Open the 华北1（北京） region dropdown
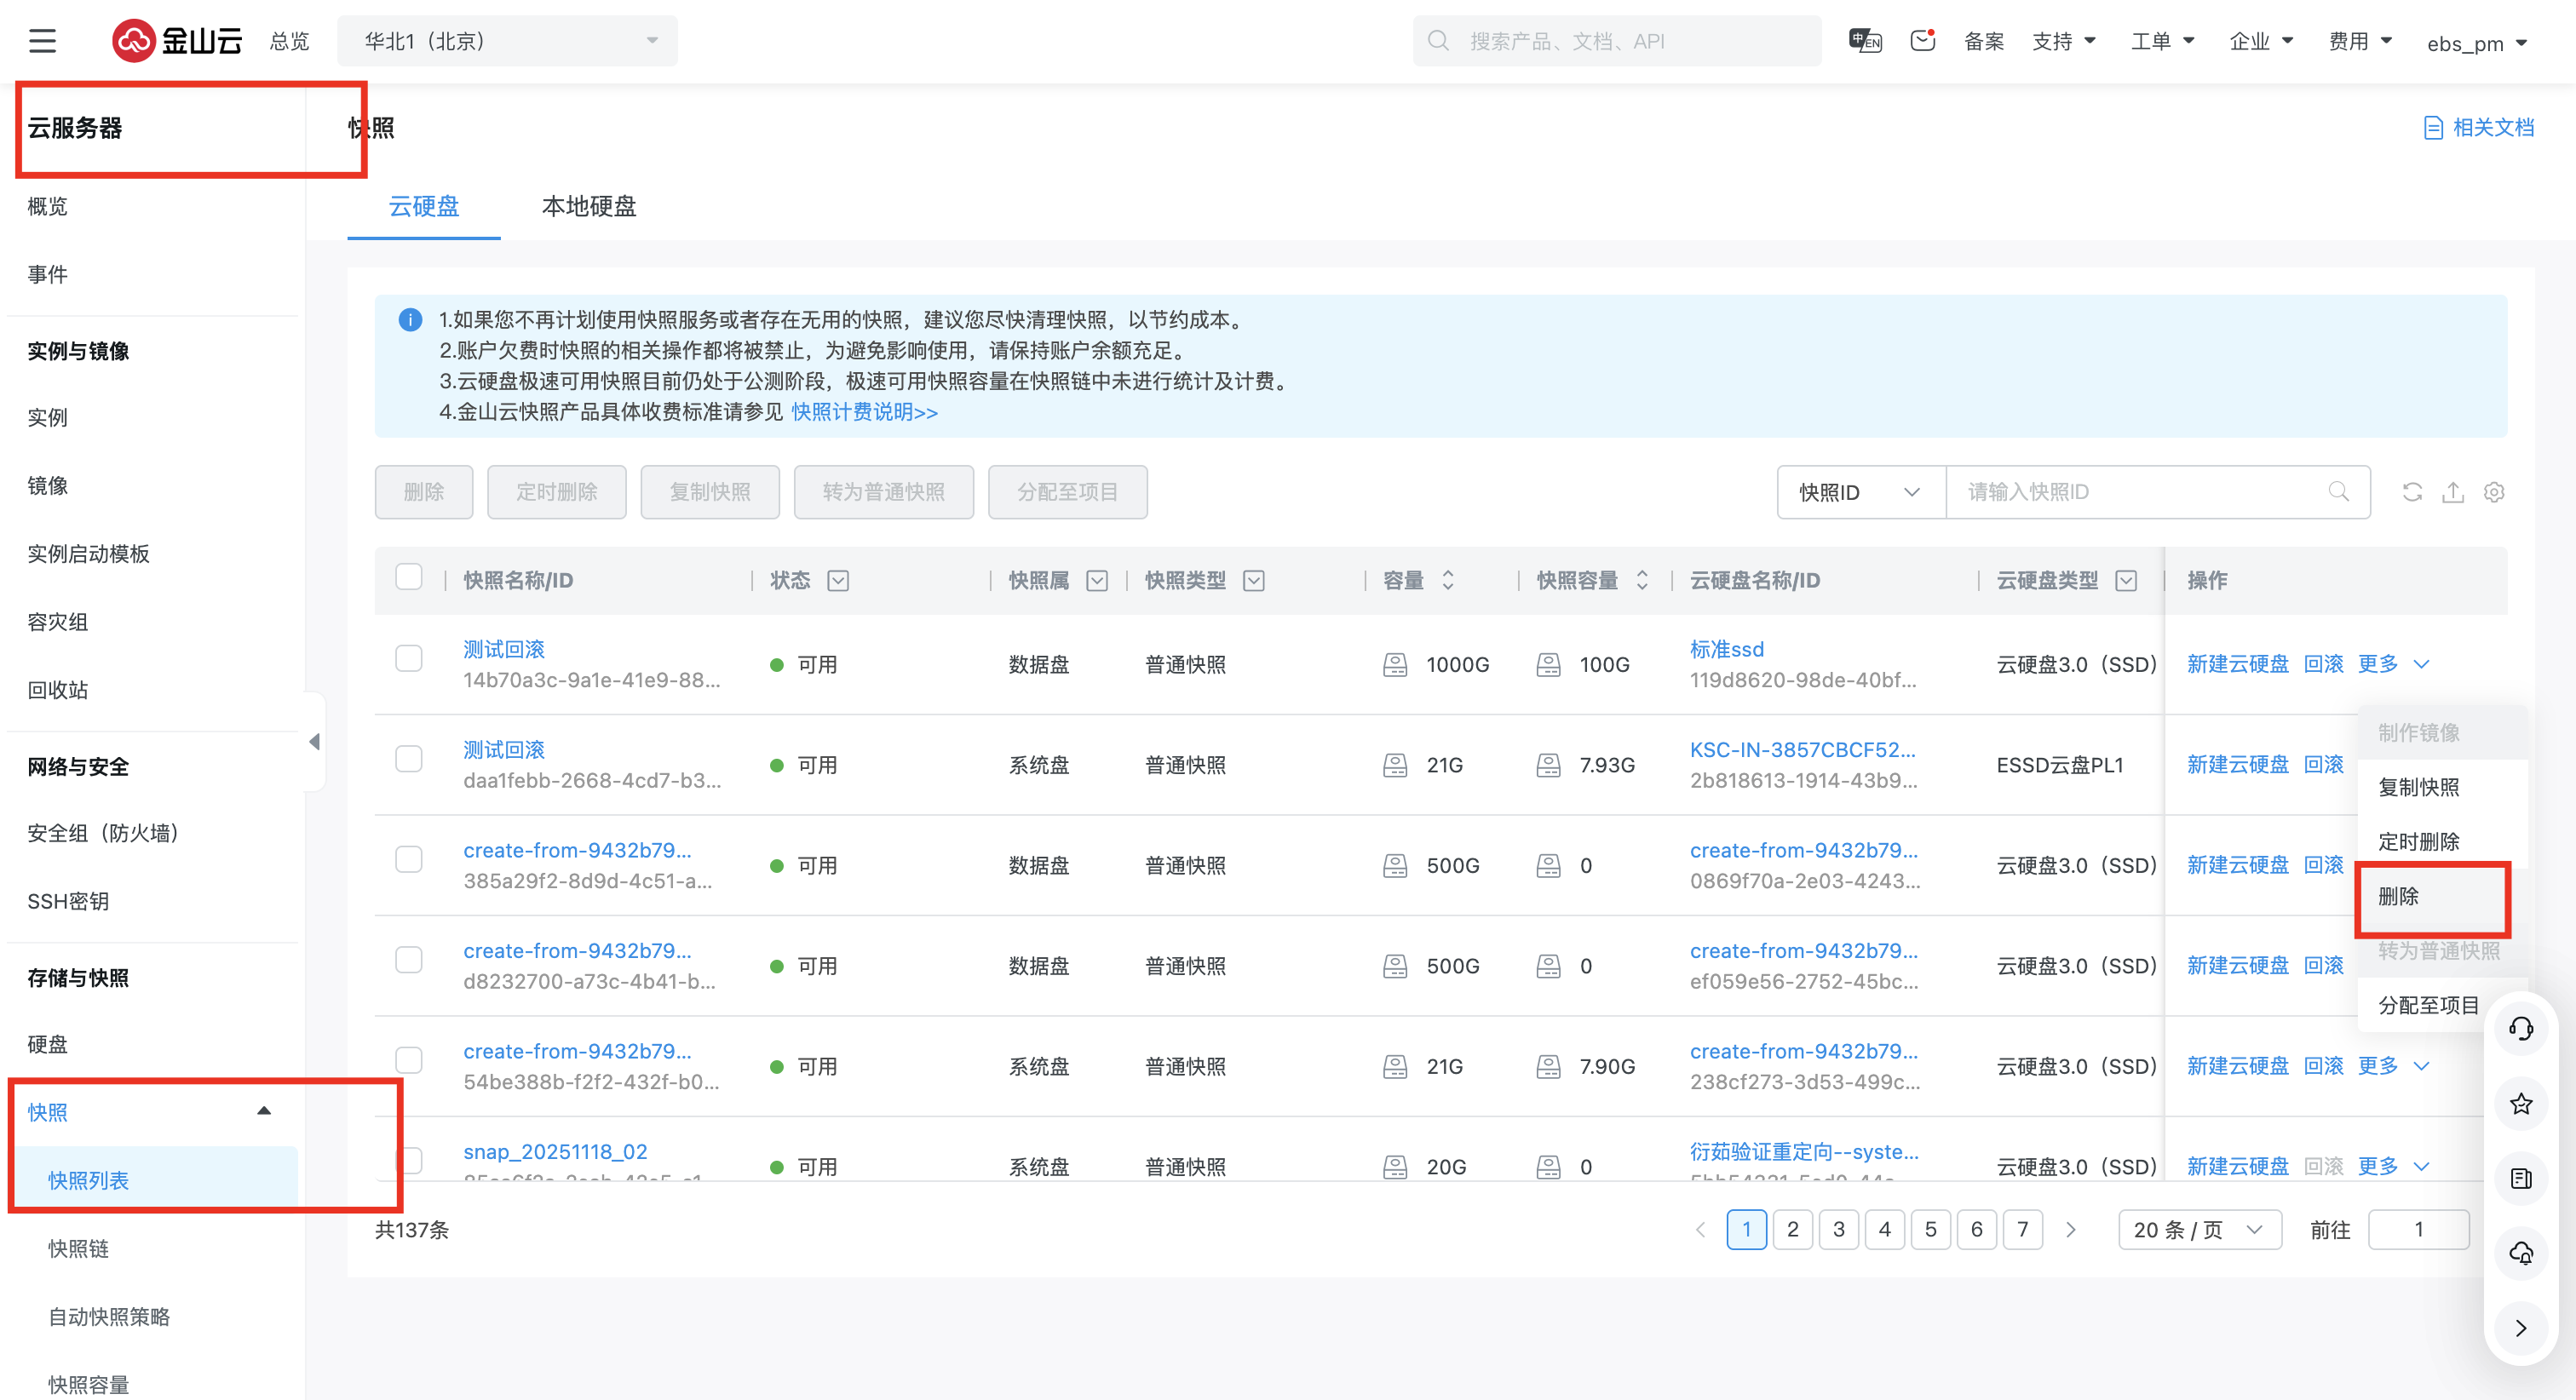Screen dimensions: 2576x1400 (x=507, y=41)
